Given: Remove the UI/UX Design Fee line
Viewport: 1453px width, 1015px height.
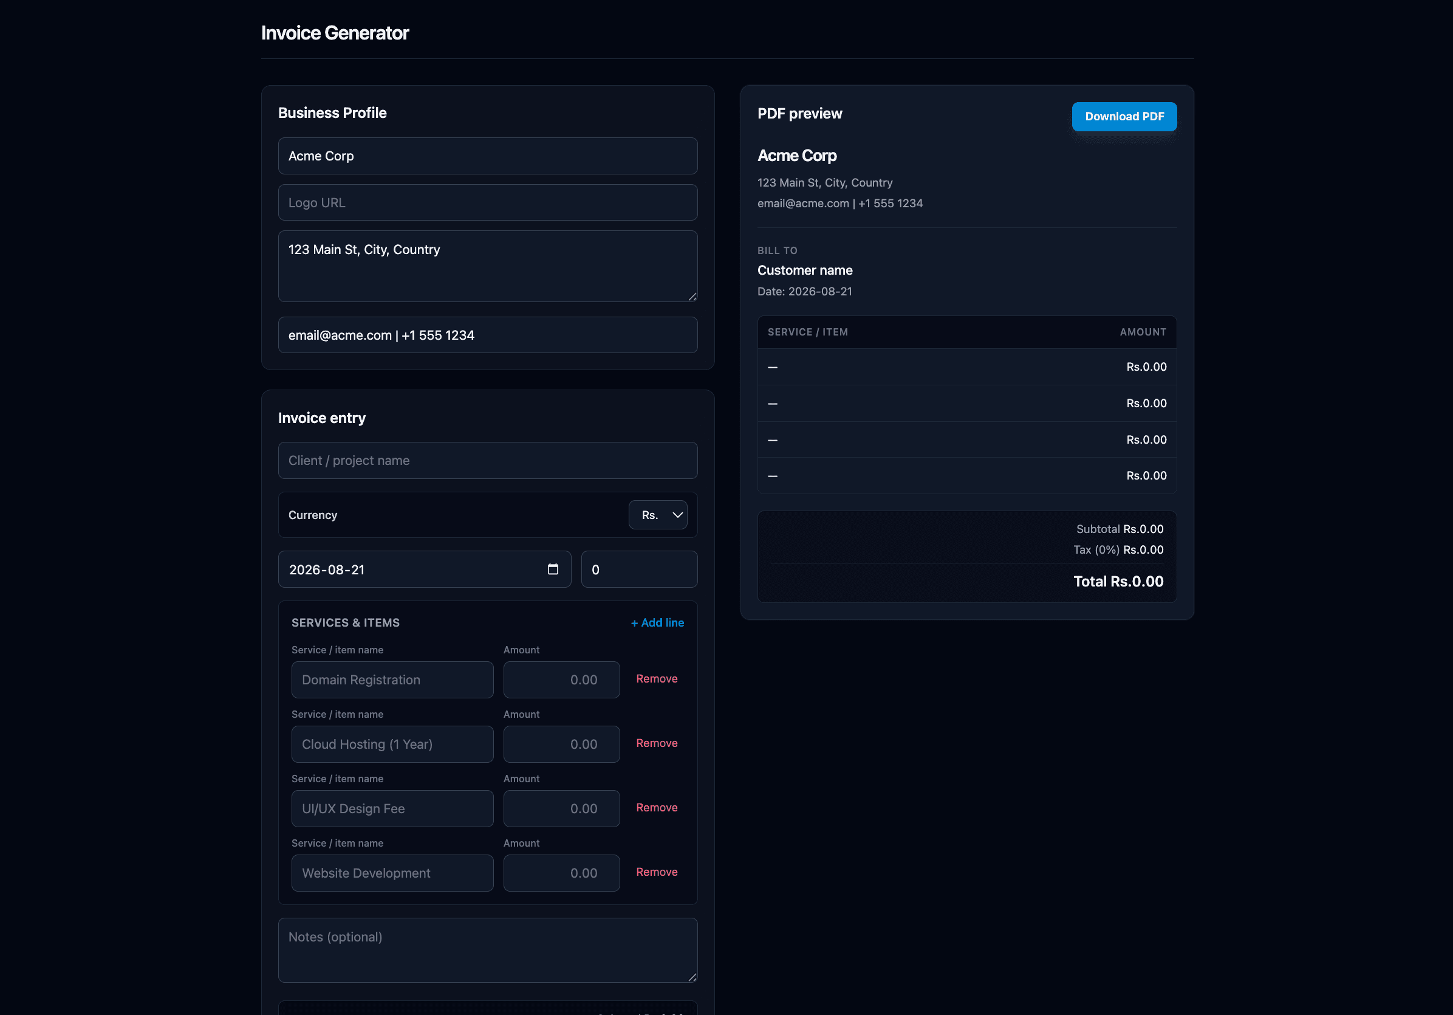Looking at the screenshot, I should tap(656, 807).
